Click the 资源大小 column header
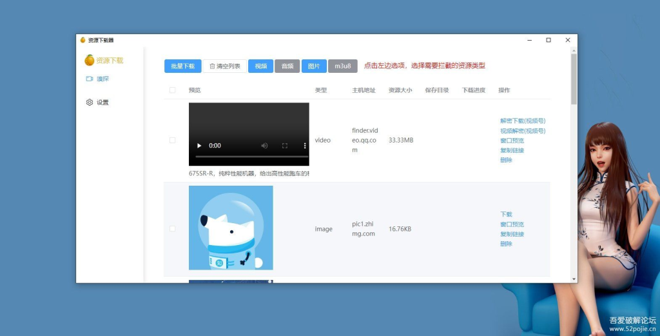Viewport: 660px width, 336px height. click(400, 90)
